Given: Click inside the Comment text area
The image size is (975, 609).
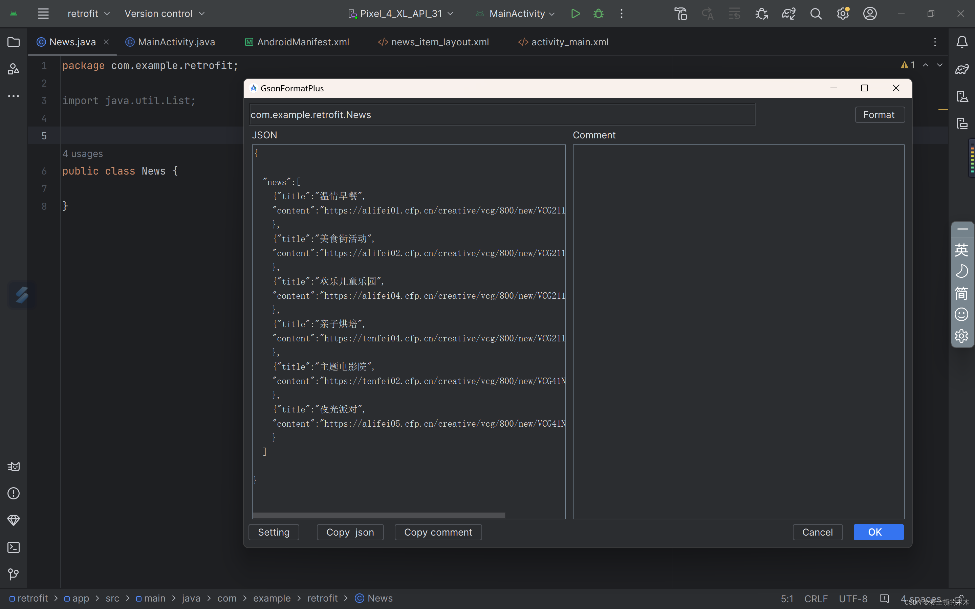Looking at the screenshot, I should point(738,332).
